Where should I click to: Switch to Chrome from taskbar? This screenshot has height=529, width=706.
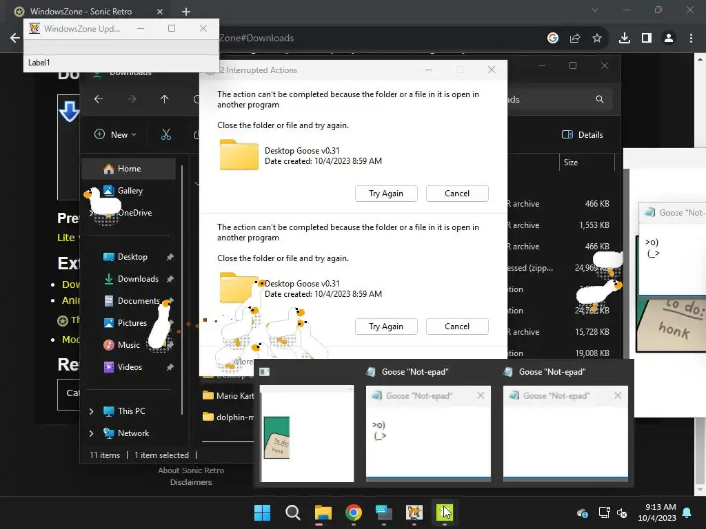[354, 512]
